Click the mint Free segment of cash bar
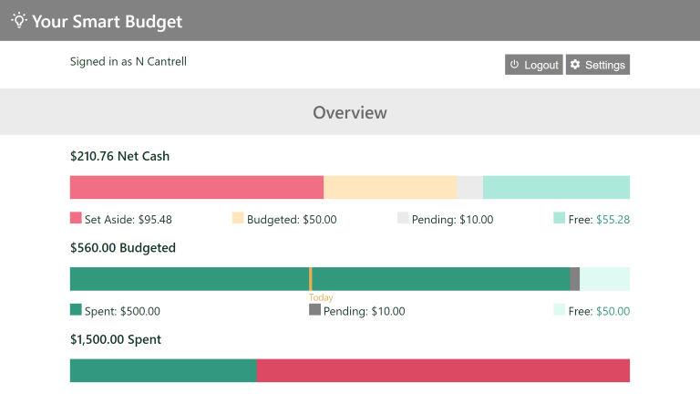Image resolution: width=700 pixels, height=394 pixels. point(556,187)
